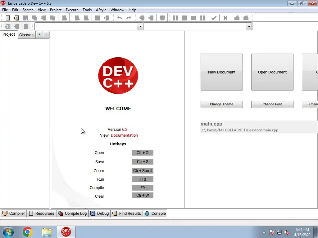Click the Change Theme button
Image resolution: width=318 pixels, height=238 pixels.
point(222,104)
